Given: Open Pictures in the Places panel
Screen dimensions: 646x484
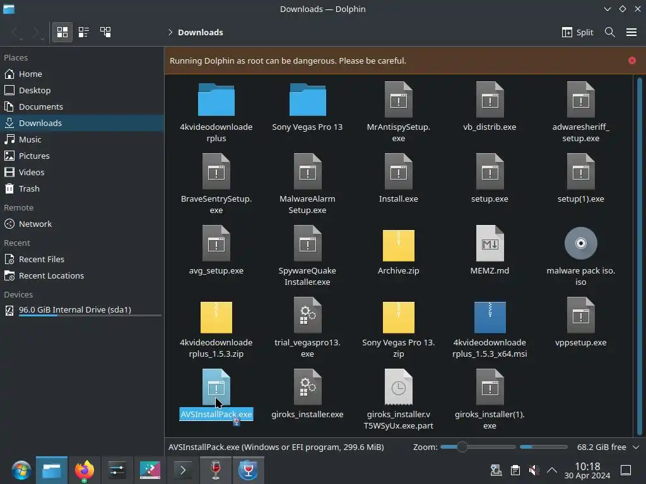Looking at the screenshot, I should 81,156.
